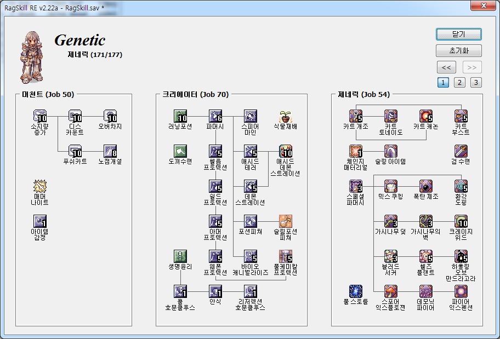Screen dimensions: 500x339
Task: Reset skills with the 초기화 button
Action: tap(459, 51)
